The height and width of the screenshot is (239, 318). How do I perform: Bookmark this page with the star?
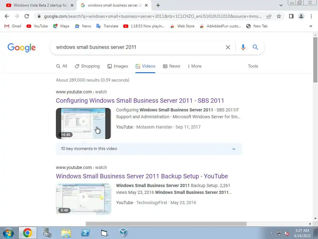[x=279, y=16]
